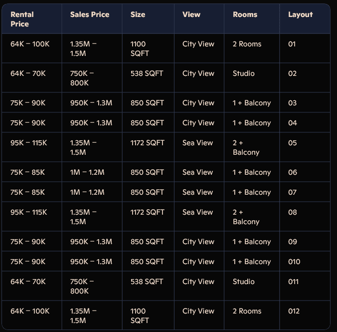The image size is (337, 332).
Task: Click layout 05 cell
Action: click(x=292, y=143)
